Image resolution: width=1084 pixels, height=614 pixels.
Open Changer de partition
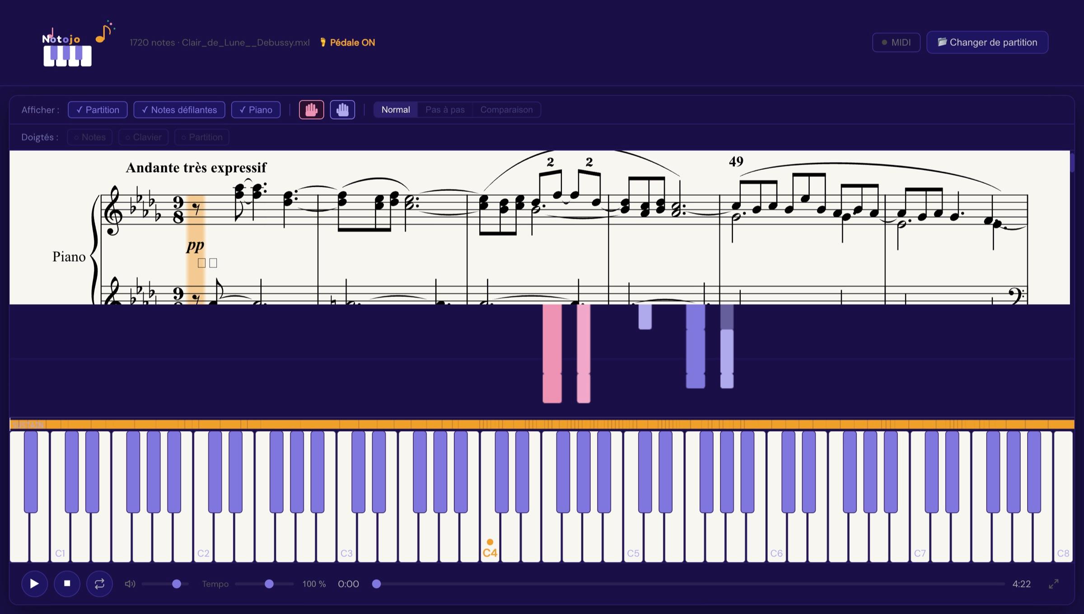[x=987, y=42]
